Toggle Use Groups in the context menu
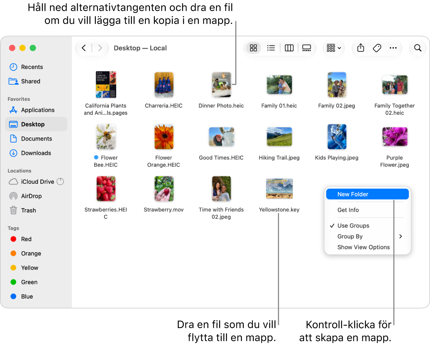430x345 pixels. (367, 226)
